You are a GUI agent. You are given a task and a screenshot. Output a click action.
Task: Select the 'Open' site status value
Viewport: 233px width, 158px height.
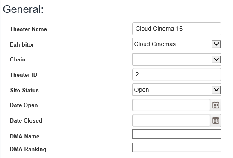tap(142, 90)
